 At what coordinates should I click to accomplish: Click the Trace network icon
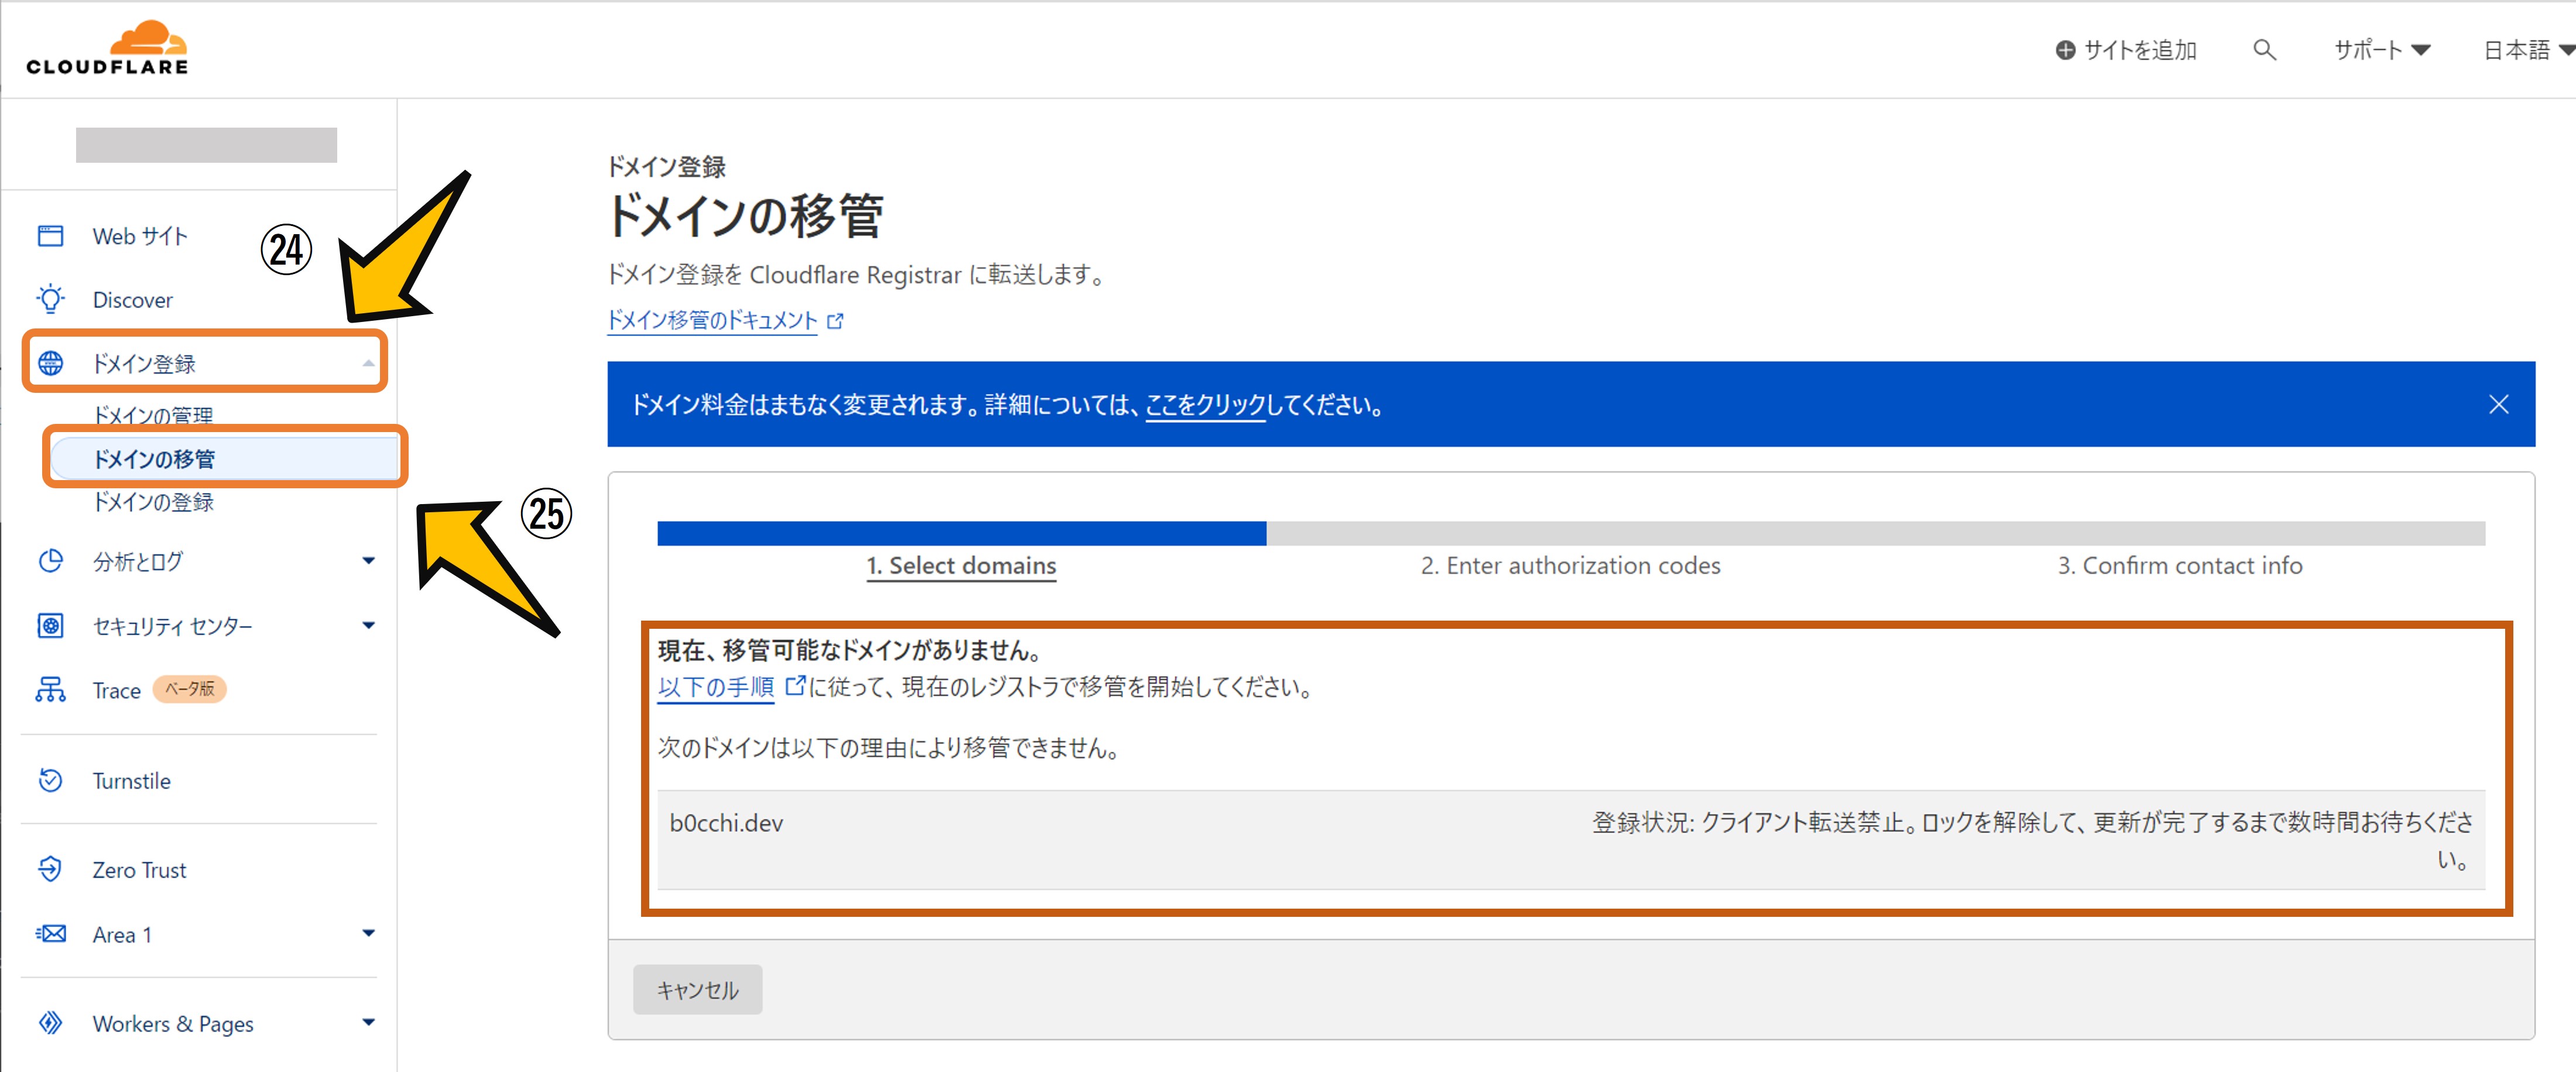(x=50, y=690)
